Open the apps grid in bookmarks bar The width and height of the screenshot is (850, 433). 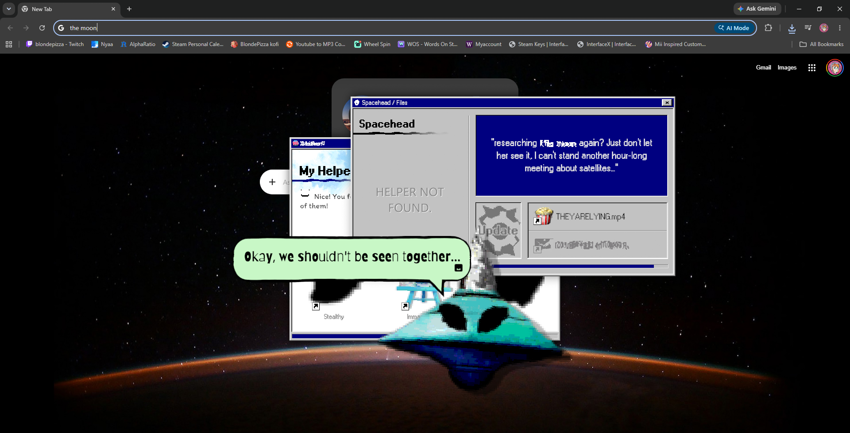[9, 44]
